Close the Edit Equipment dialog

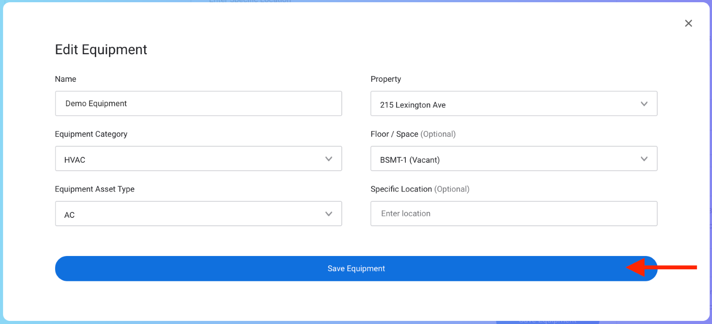pos(688,23)
